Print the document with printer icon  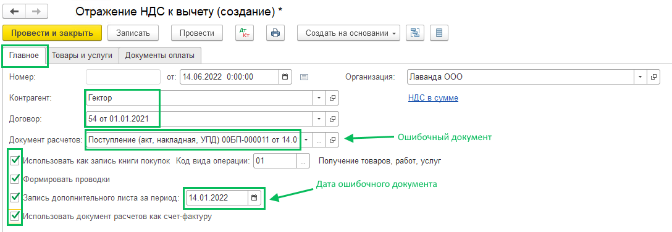click(275, 33)
